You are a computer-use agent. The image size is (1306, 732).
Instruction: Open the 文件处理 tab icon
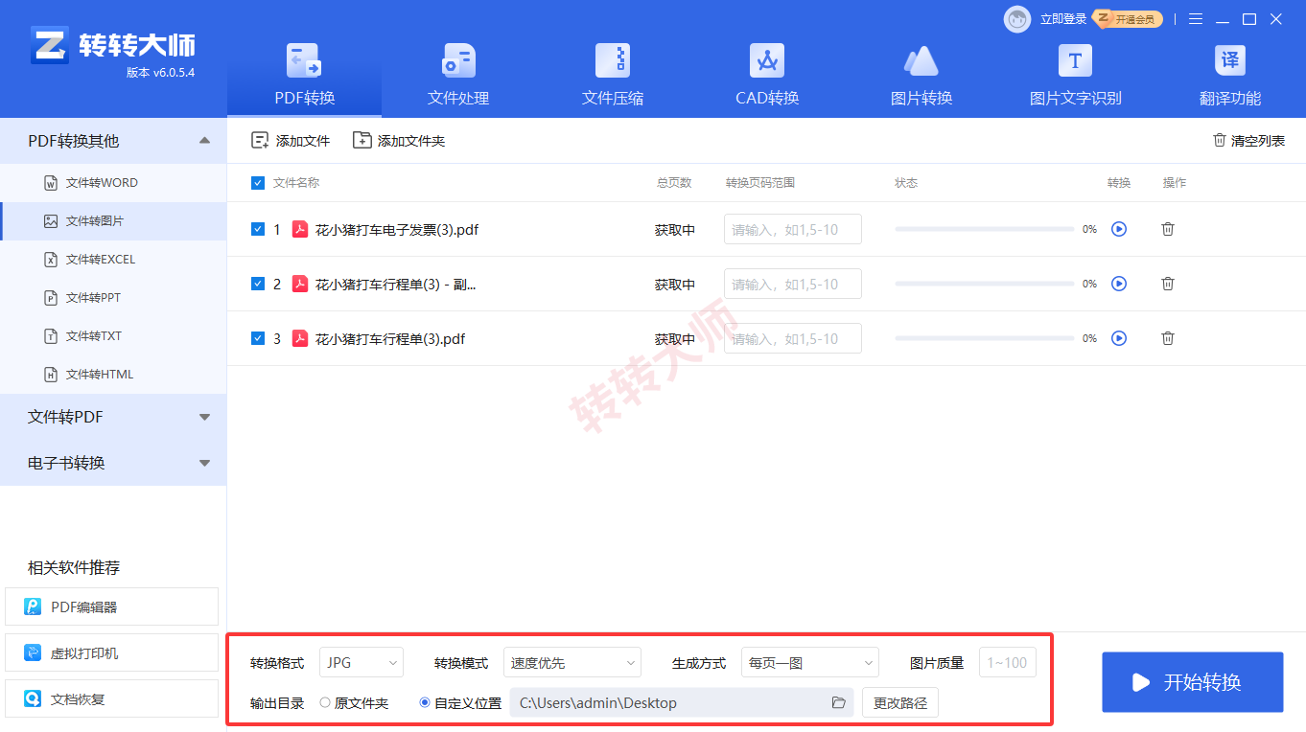point(458,60)
